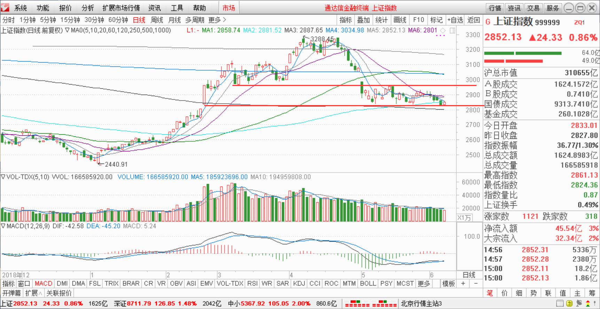Click the 关联报价 button
Screen dimensions: 600x309
point(59,293)
